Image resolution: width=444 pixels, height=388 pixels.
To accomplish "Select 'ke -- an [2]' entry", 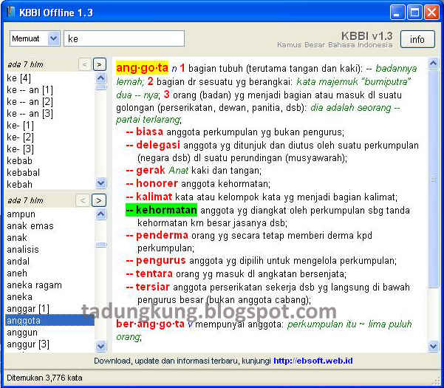I will point(30,102).
